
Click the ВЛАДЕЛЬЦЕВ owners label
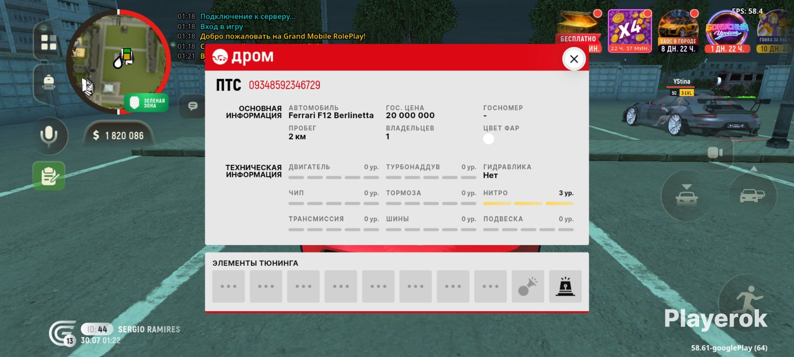pos(410,128)
